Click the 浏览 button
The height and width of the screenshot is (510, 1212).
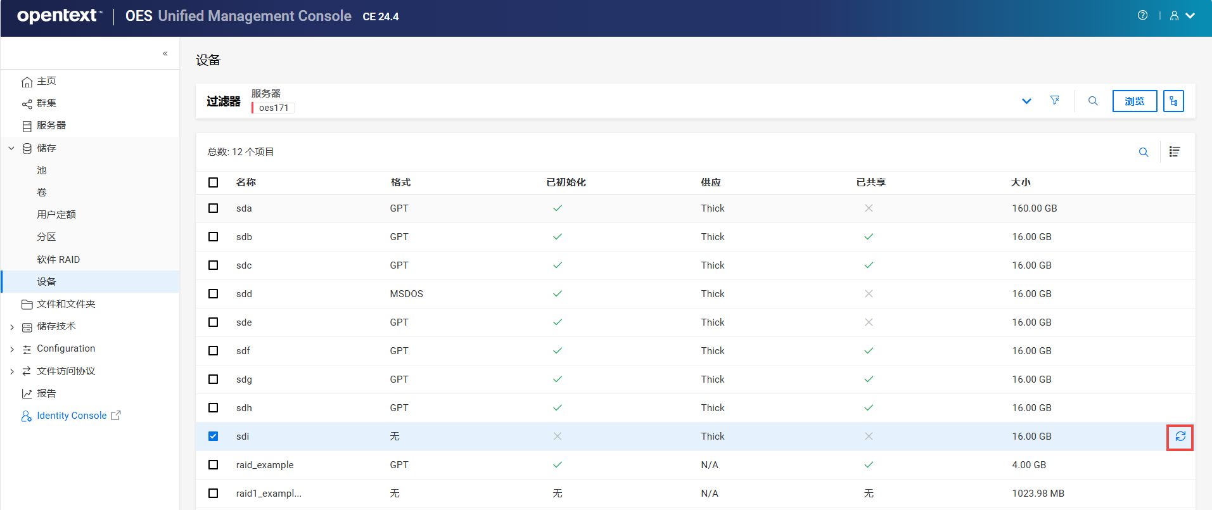(x=1134, y=101)
